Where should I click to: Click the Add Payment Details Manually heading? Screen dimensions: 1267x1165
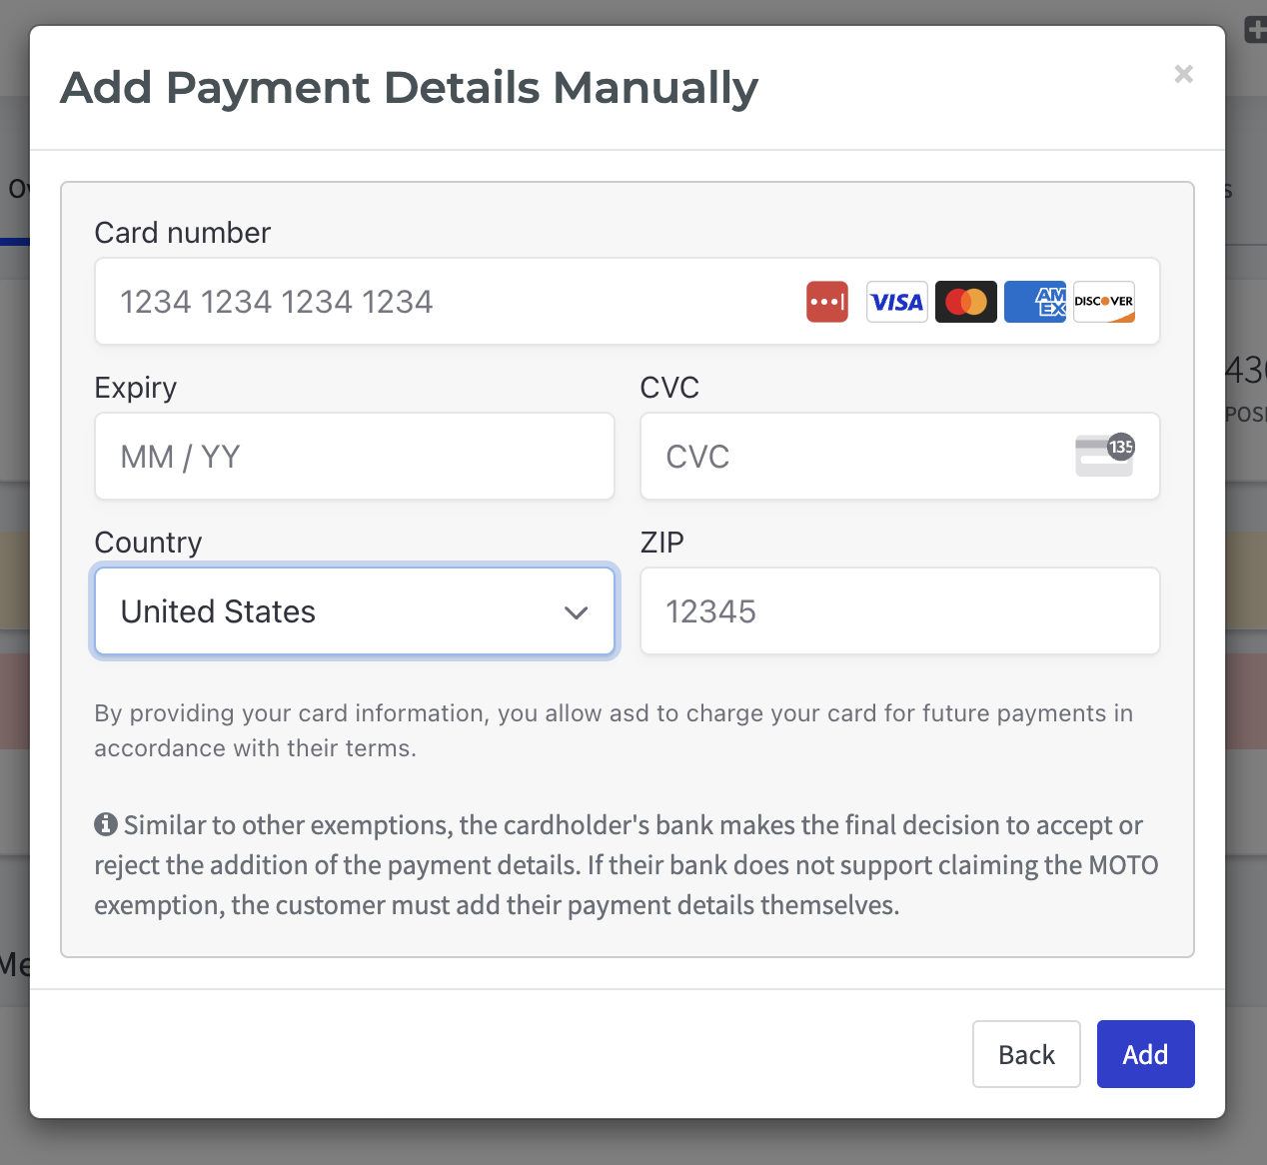click(410, 88)
